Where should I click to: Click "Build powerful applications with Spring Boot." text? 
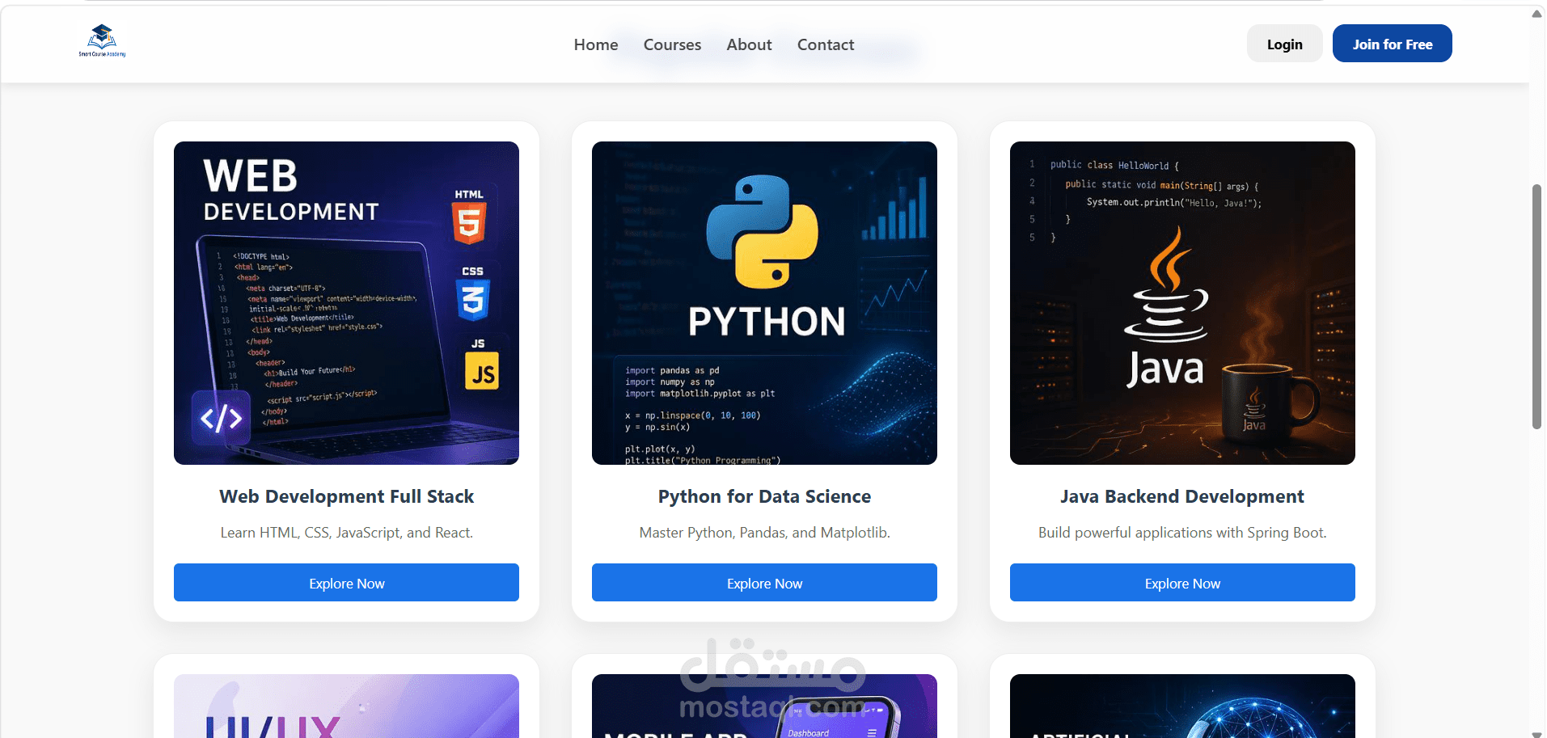pos(1182,533)
